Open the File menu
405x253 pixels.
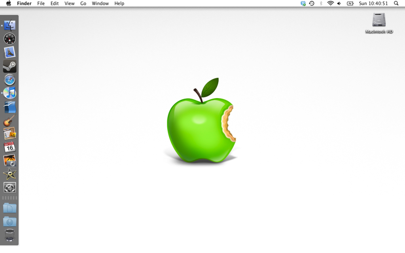41,3
